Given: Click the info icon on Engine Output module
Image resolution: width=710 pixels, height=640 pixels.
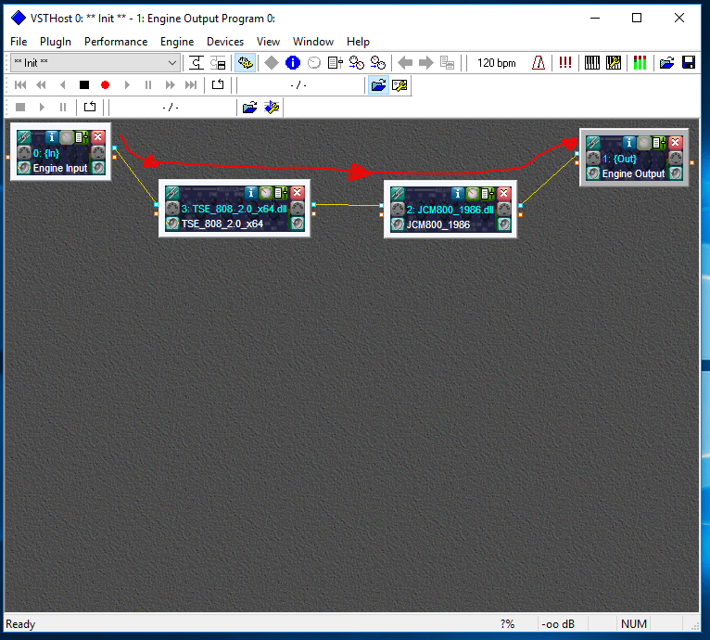Looking at the screenshot, I should [x=628, y=143].
